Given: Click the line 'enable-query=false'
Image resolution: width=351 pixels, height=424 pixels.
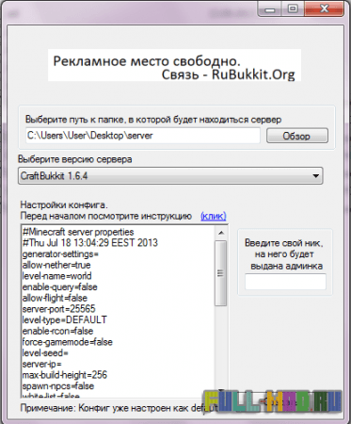Looking at the screenshot, I should [59, 287].
